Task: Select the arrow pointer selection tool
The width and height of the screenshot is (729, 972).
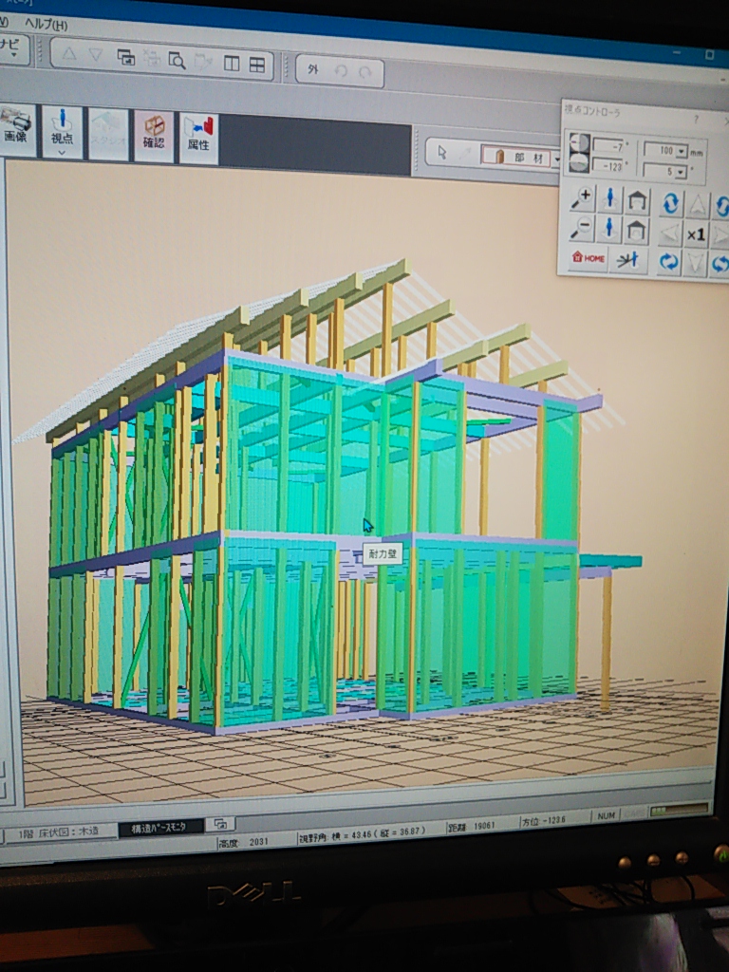Action: tap(442, 154)
